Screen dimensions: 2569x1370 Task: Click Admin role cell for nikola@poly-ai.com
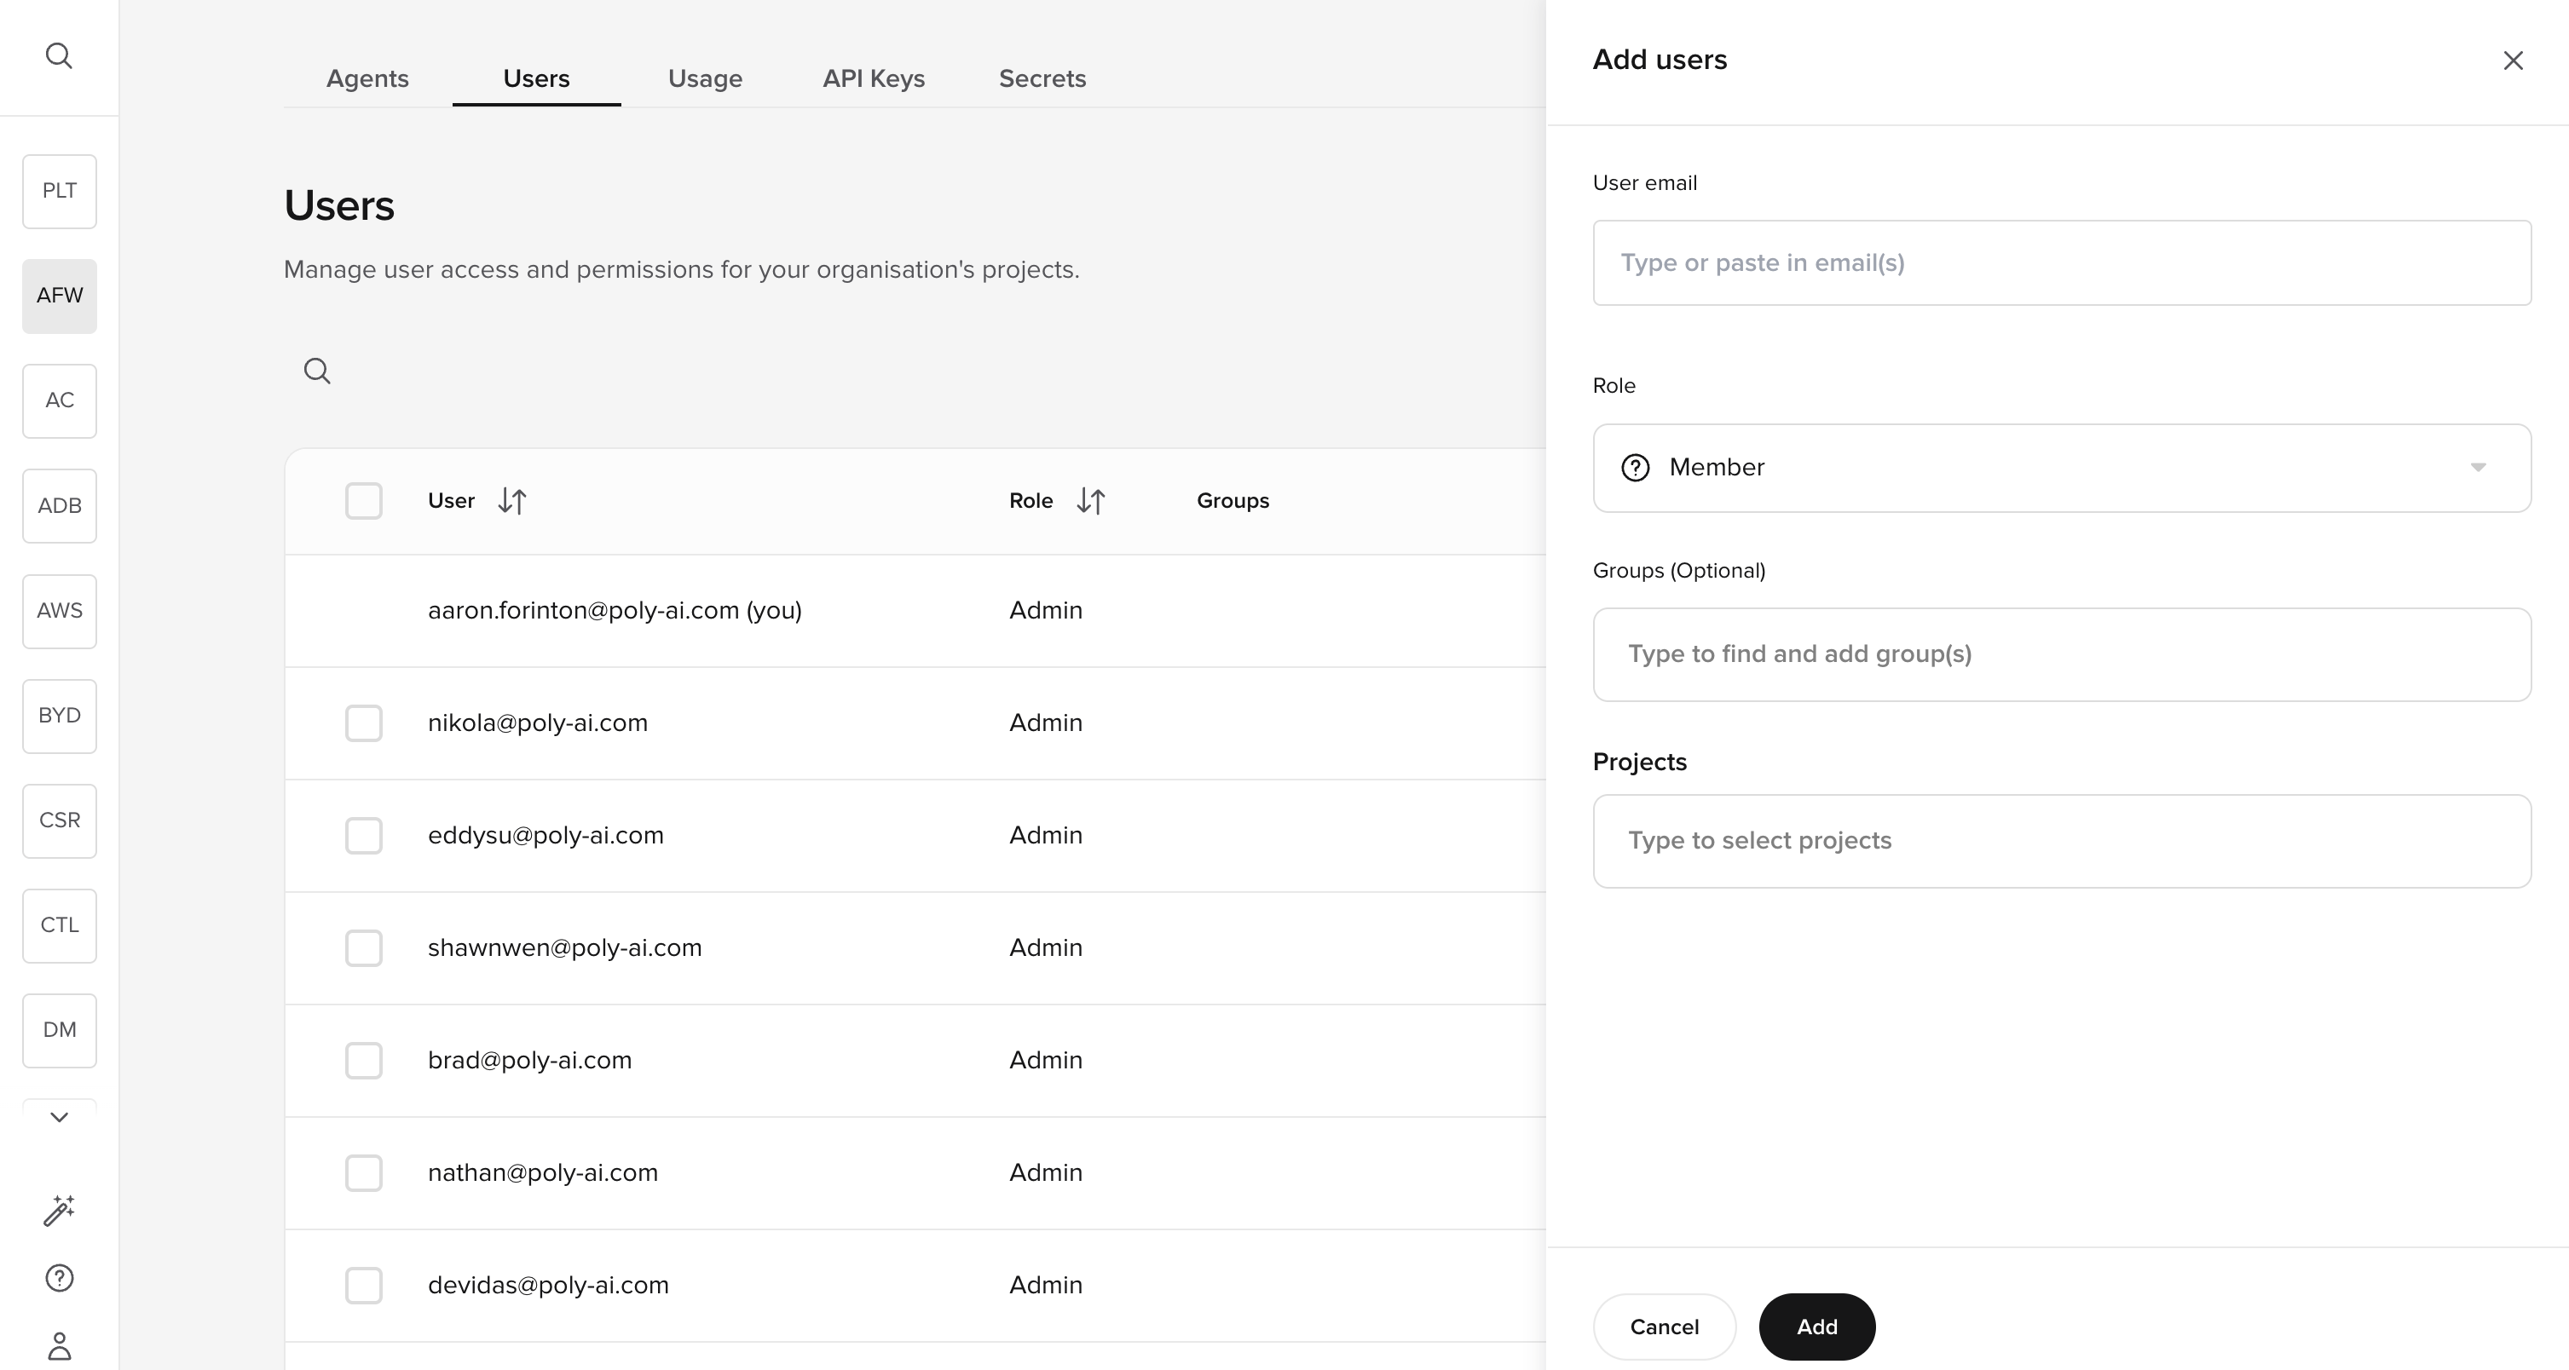pos(1045,722)
